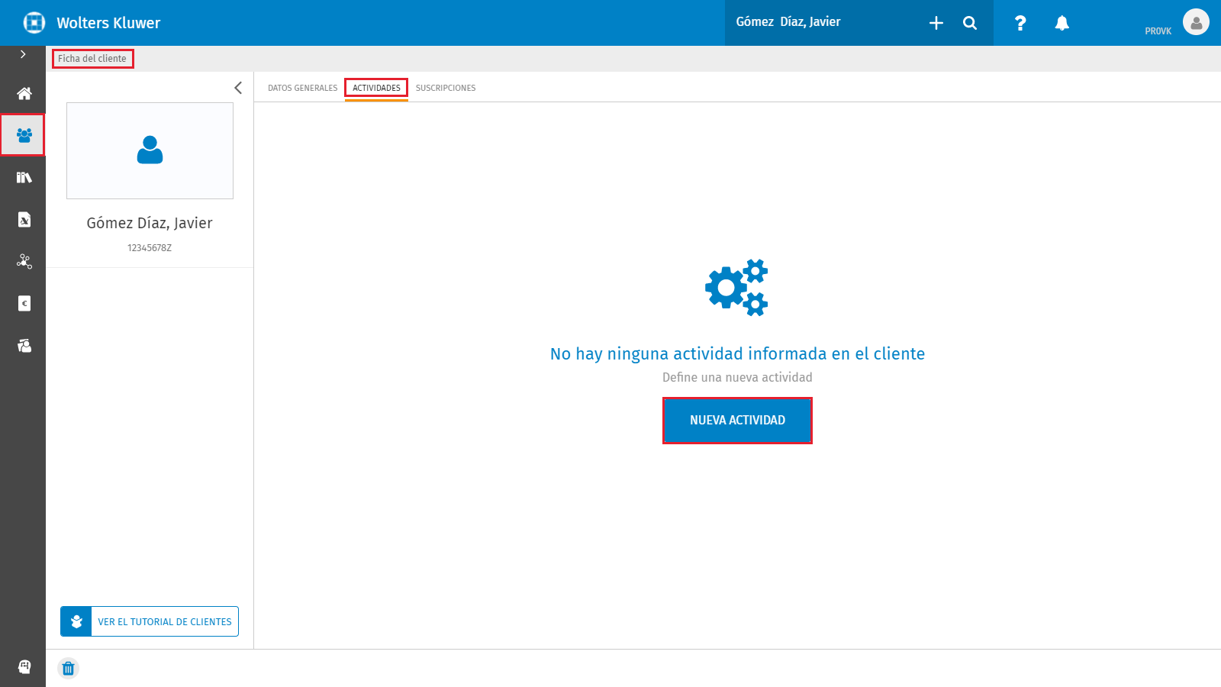The height and width of the screenshot is (687, 1221).
Task: Click the 'Define una nueva actividad' text
Action: point(737,377)
